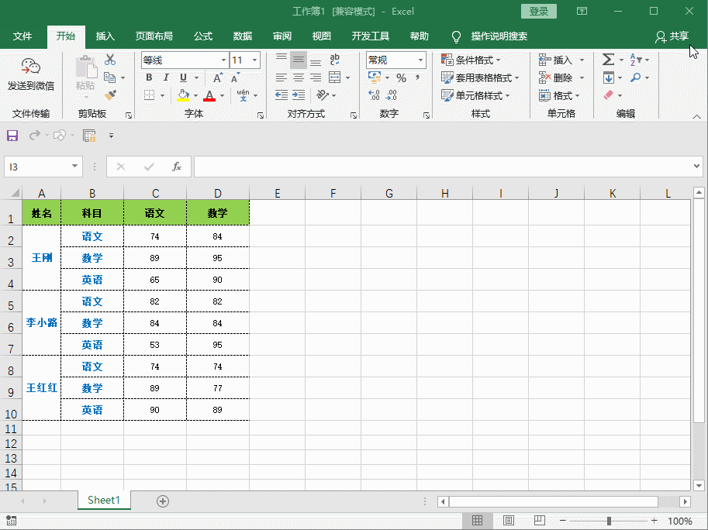This screenshot has height=530, width=708.
Task: Click the Percent Style icon
Action: tap(401, 78)
